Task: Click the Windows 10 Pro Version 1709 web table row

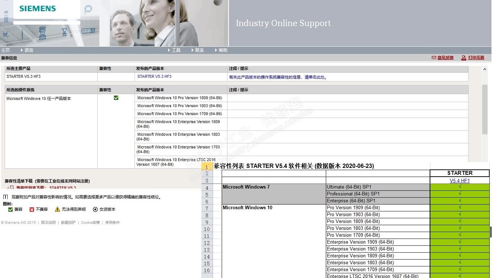Action: (x=301, y=114)
